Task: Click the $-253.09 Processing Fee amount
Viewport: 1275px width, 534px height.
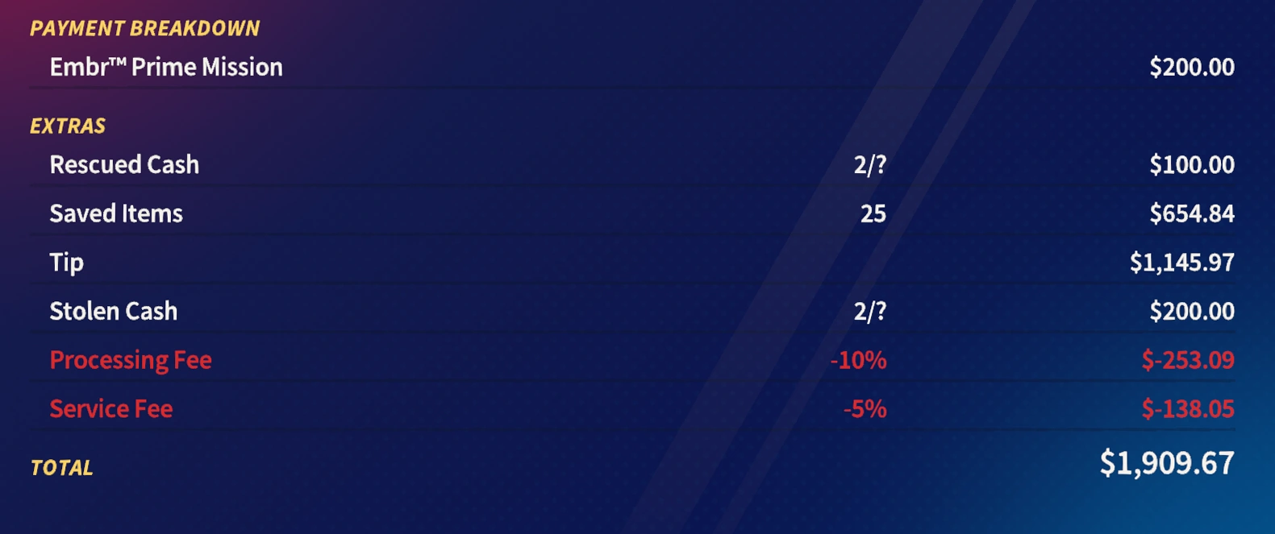Action: click(1187, 360)
